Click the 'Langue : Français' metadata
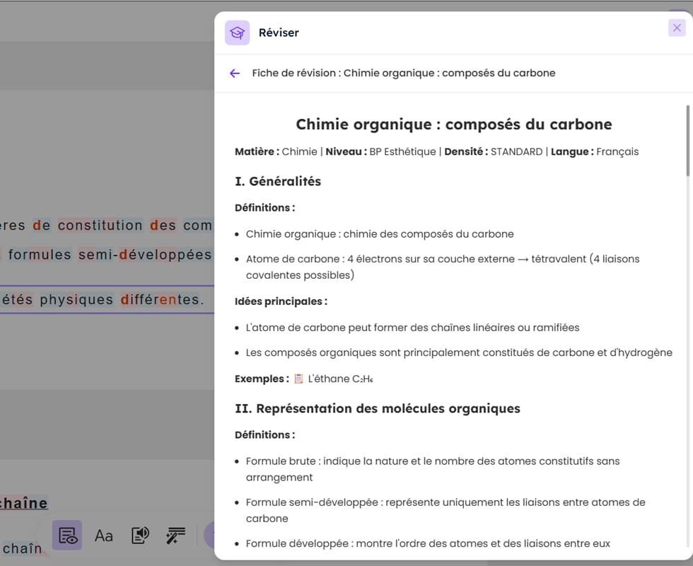Viewport: 693px width, 566px height. click(x=595, y=151)
